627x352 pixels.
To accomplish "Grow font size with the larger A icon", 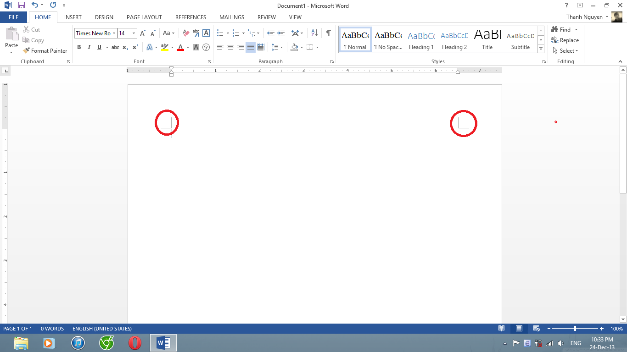I will (x=143, y=33).
